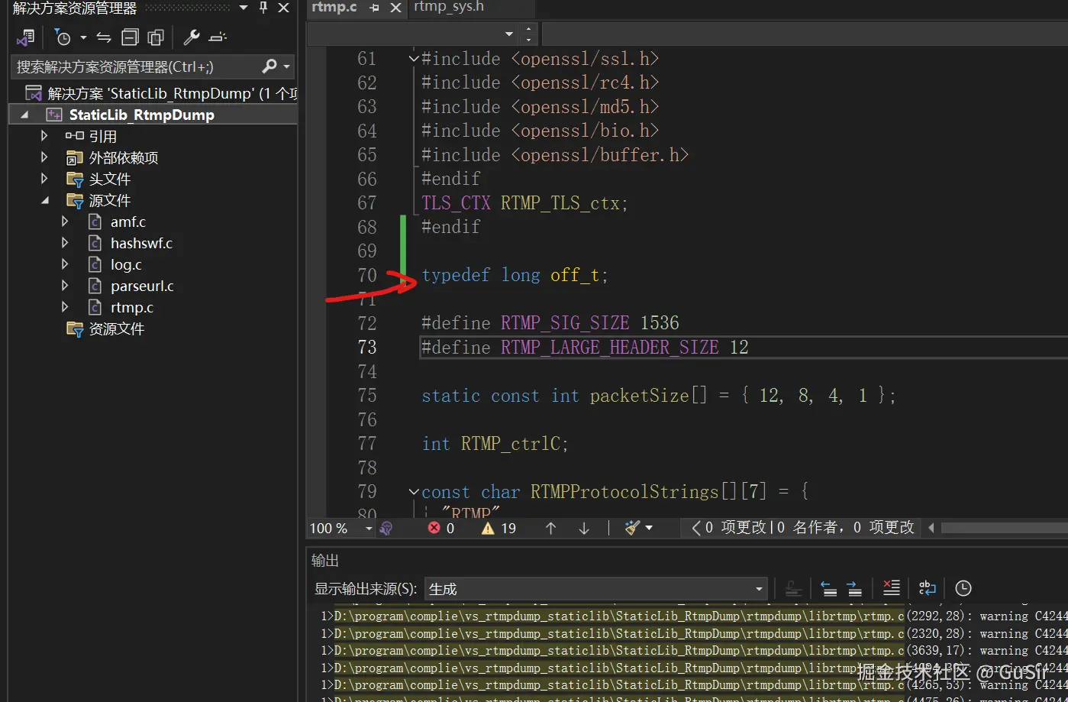This screenshot has width=1068, height=702.
Task: Click the 19 warnings indicator
Action: coord(499,528)
